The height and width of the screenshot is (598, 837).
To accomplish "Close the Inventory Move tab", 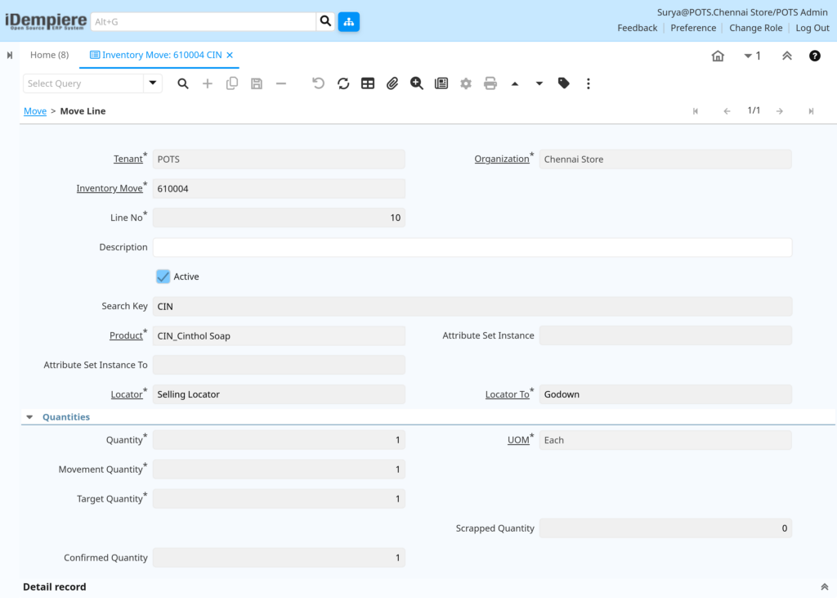I will coord(230,55).
